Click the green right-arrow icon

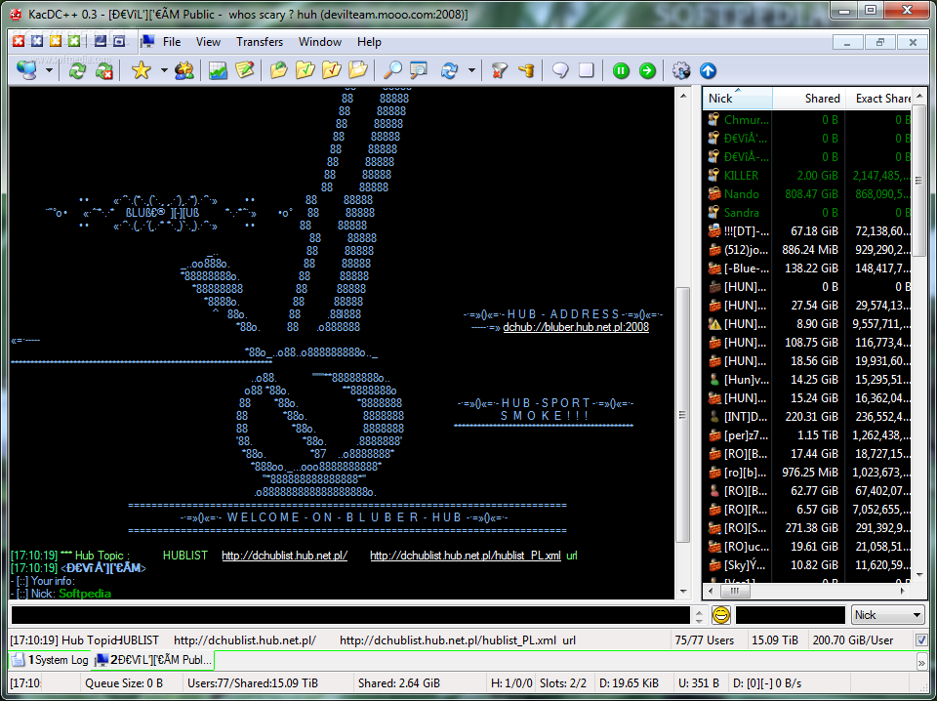point(647,70)
